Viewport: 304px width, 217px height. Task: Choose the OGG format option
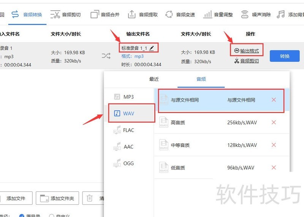(x=128, y=164)
